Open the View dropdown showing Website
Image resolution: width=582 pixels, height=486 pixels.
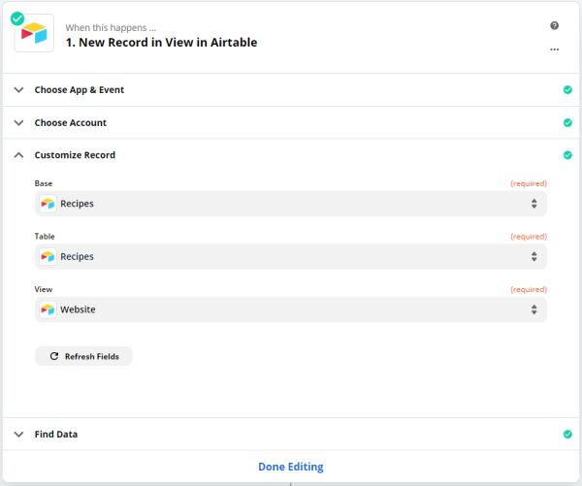pyautogui.click(x=291, y=309)
